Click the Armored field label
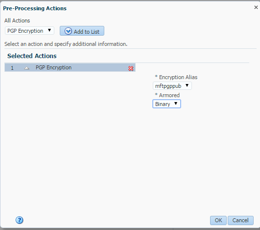260x230 pixels. click(x=169, y=95)
